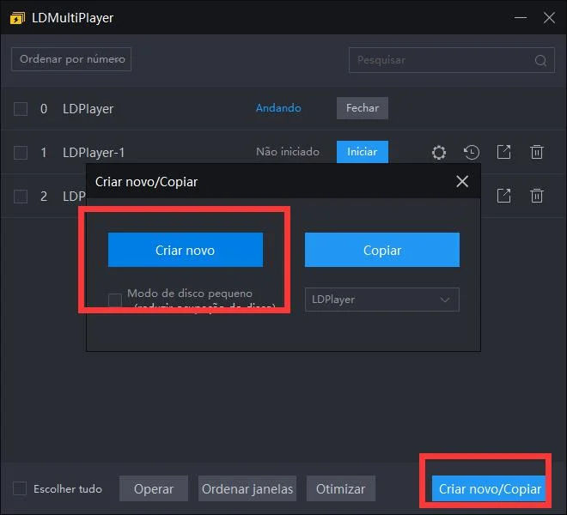Click Iniciar to start LDPlayer-1
567x515 pixels.
coord(363,152)
